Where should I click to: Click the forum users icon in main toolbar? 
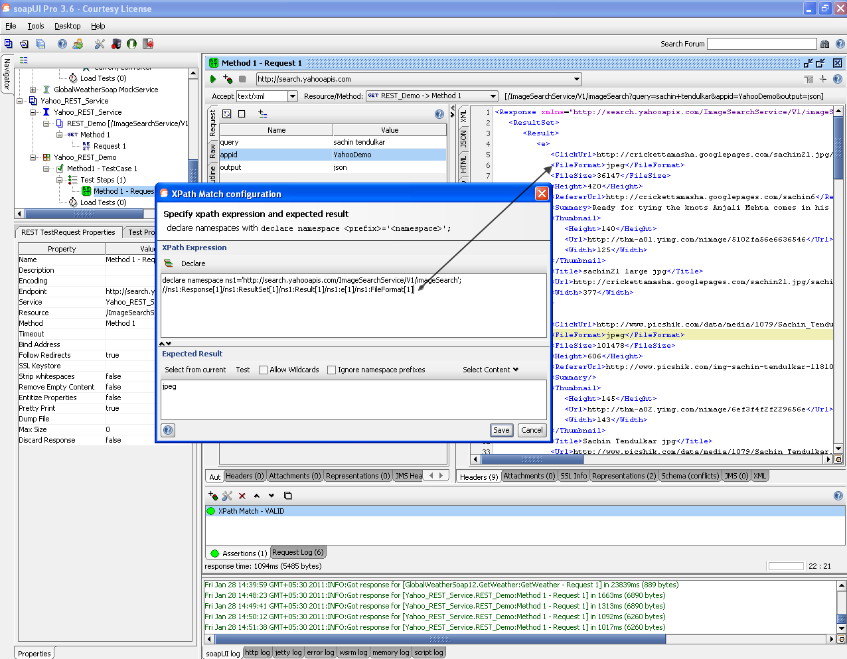click(x=78, y=44)
